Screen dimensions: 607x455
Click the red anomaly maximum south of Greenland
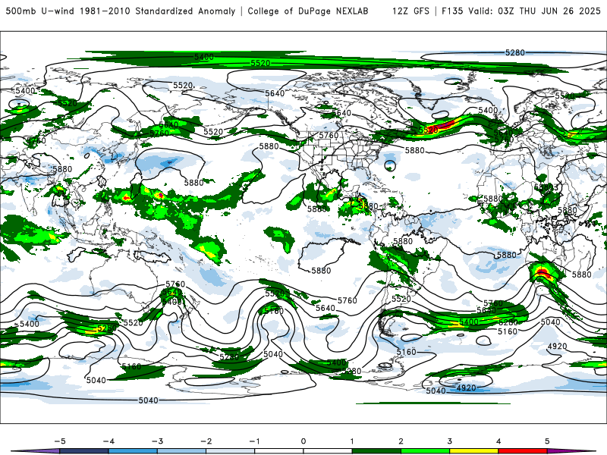pyautogui.click(x=446, y=124)
